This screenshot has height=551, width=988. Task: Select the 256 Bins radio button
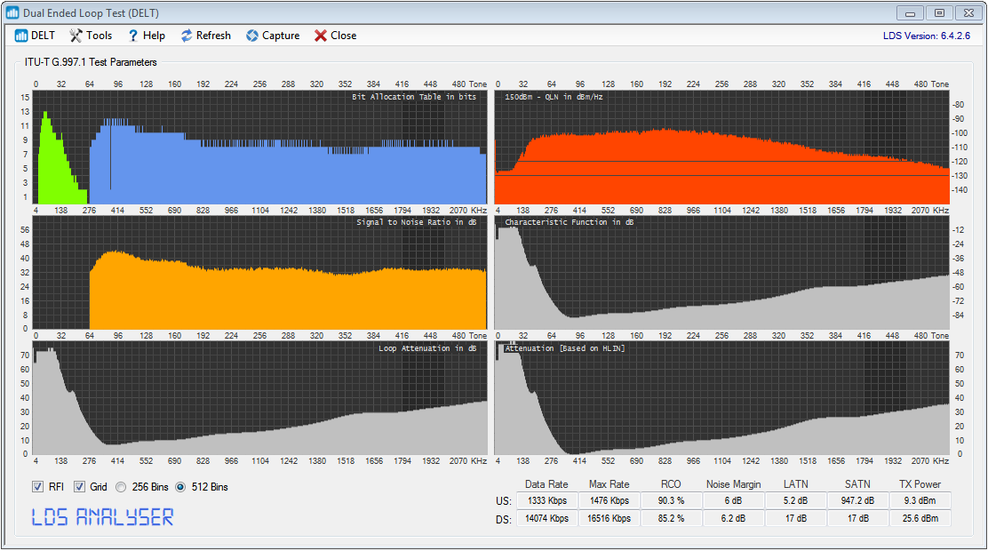(x=122, y=487)
